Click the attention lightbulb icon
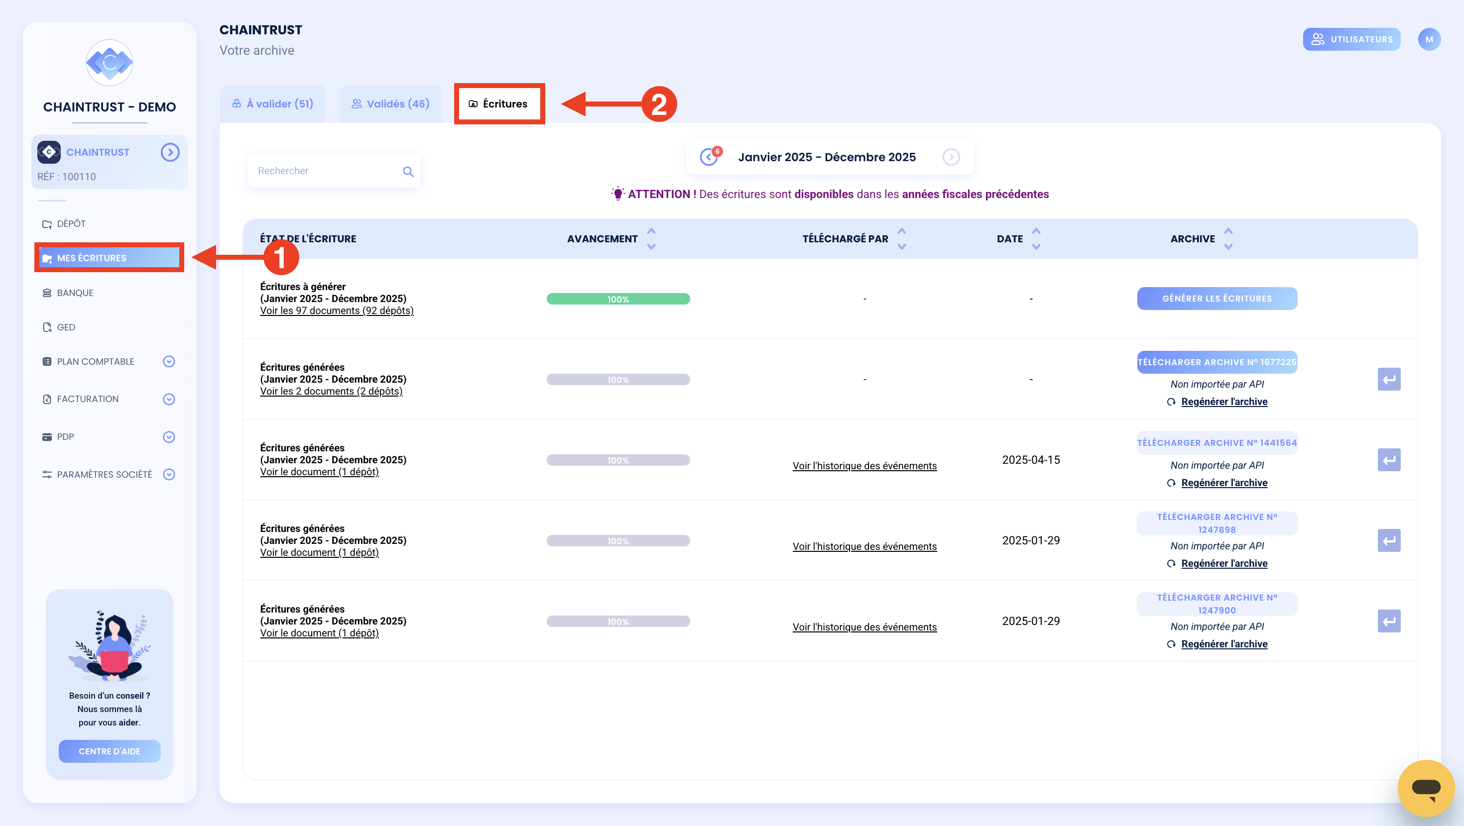Screen dimensions: 1464x826 [x=618, y=194]
